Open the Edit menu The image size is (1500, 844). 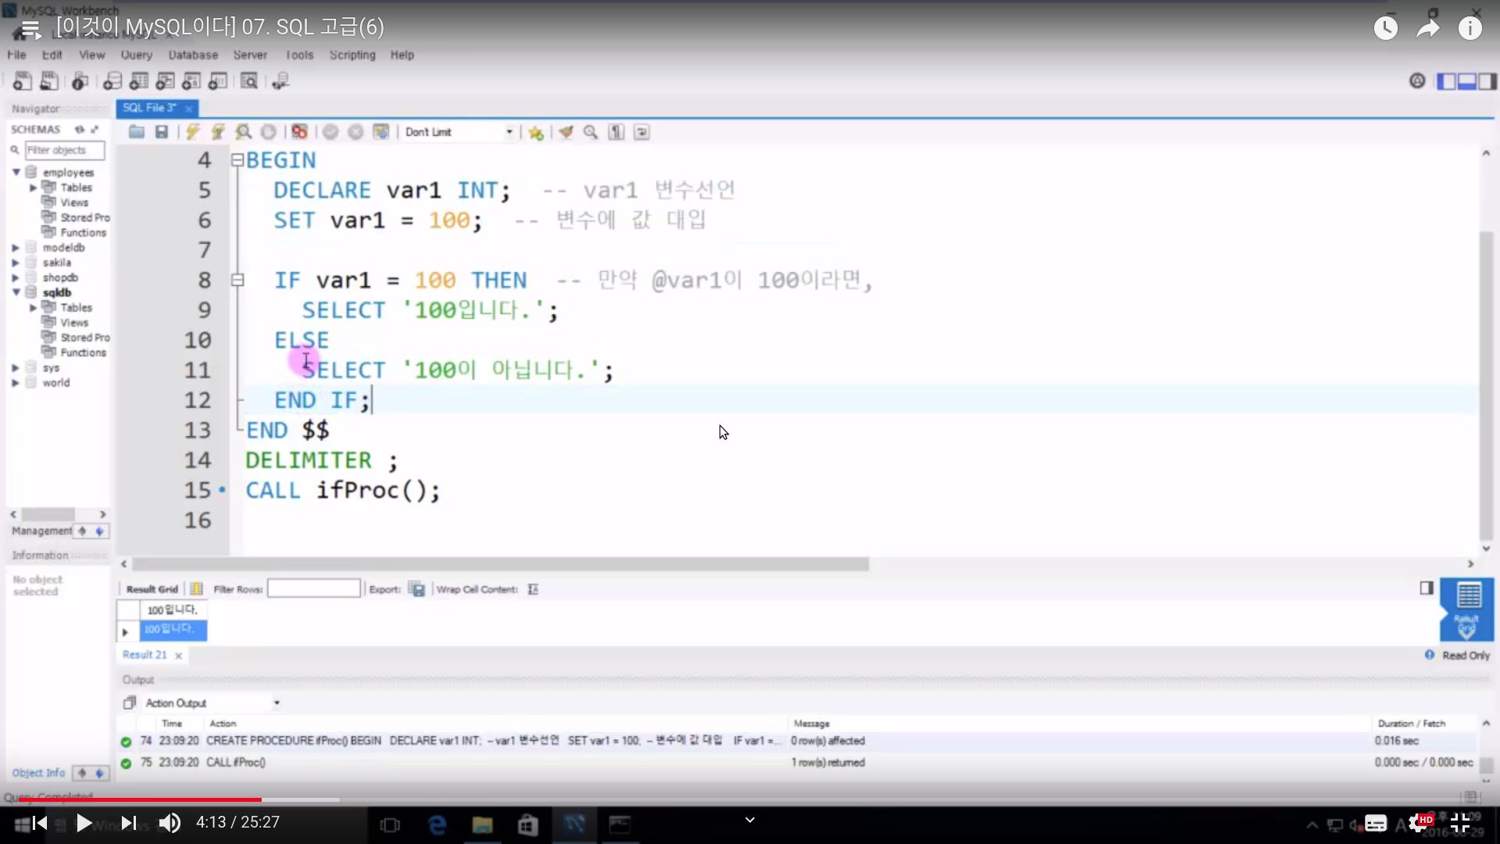click(x=52, y=55)
